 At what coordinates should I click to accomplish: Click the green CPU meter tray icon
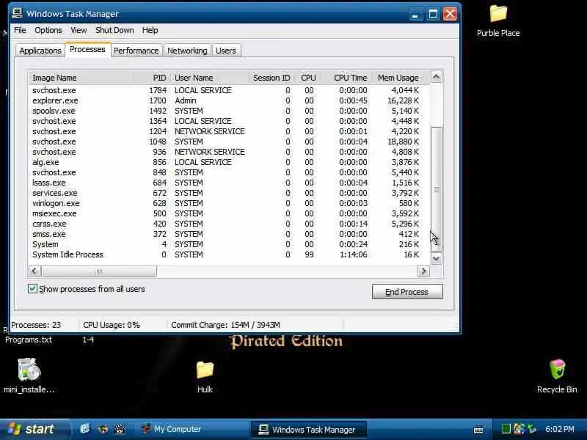[506, 429]
